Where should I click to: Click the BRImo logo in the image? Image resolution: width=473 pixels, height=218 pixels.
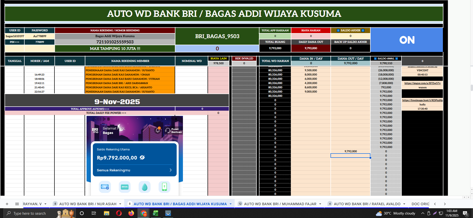click(x=95, y=130)
